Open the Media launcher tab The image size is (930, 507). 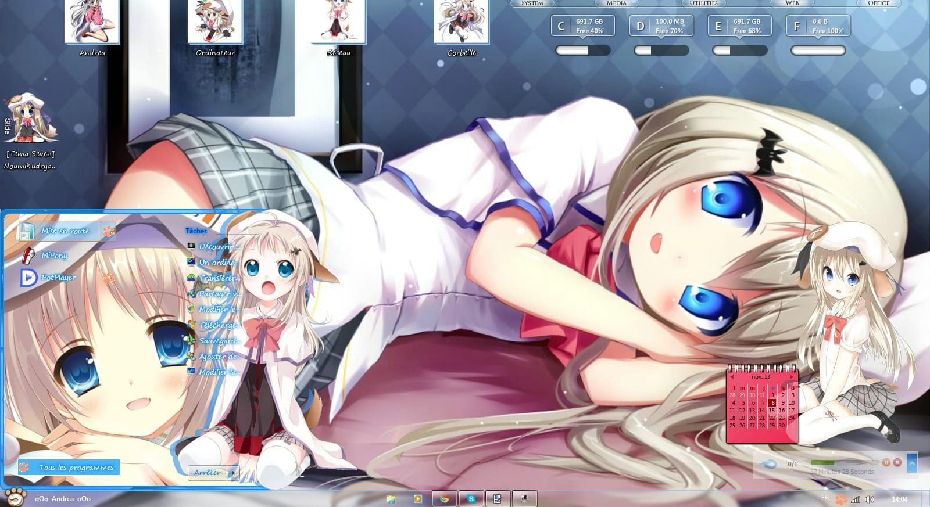[617, 3]
